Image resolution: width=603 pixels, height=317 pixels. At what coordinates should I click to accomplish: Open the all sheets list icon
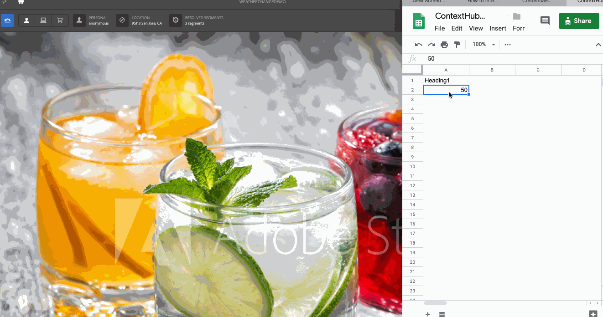pyautogui.click(x=442, y=314)
